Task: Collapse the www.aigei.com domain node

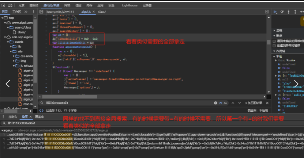Action: 5,23
